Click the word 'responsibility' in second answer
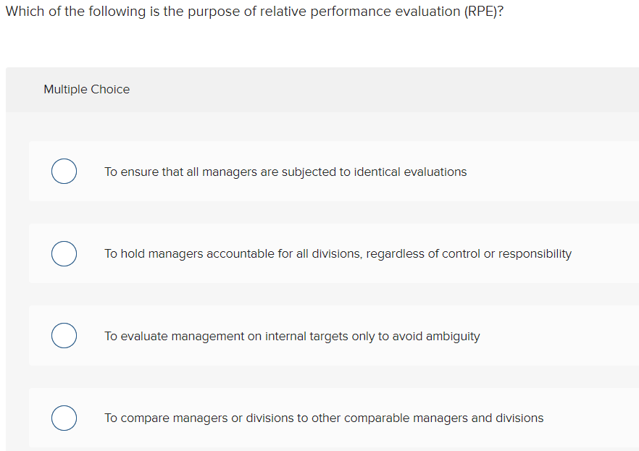 [x=535, y=254]
